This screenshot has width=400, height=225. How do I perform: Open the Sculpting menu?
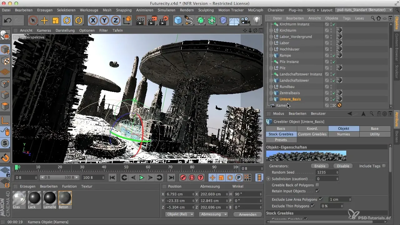pos(206,10)
